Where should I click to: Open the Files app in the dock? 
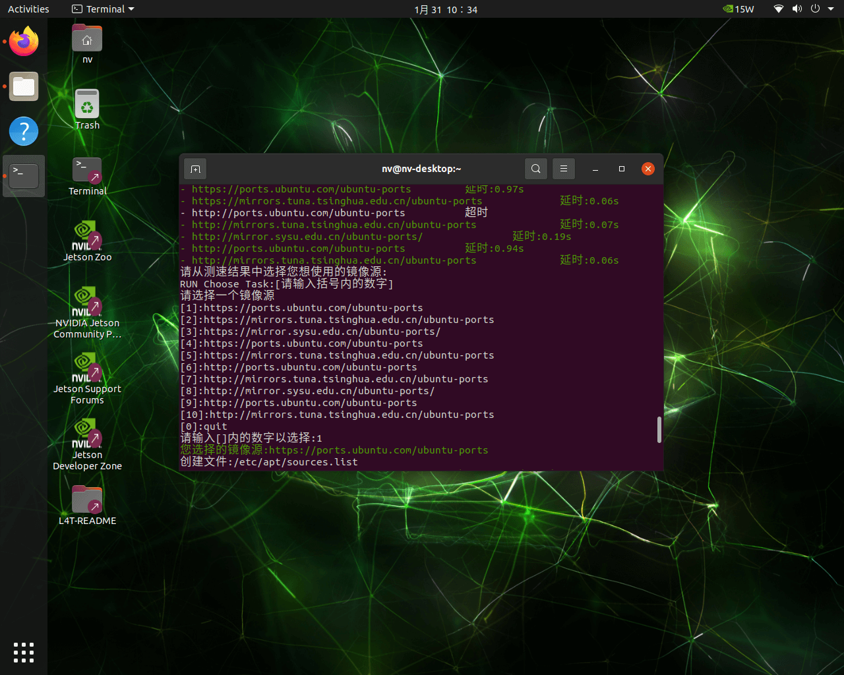(24, 87)
